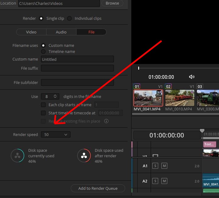Click clip number 01 badge
Screen dimensions: 219x198
[x=137, y=86]
